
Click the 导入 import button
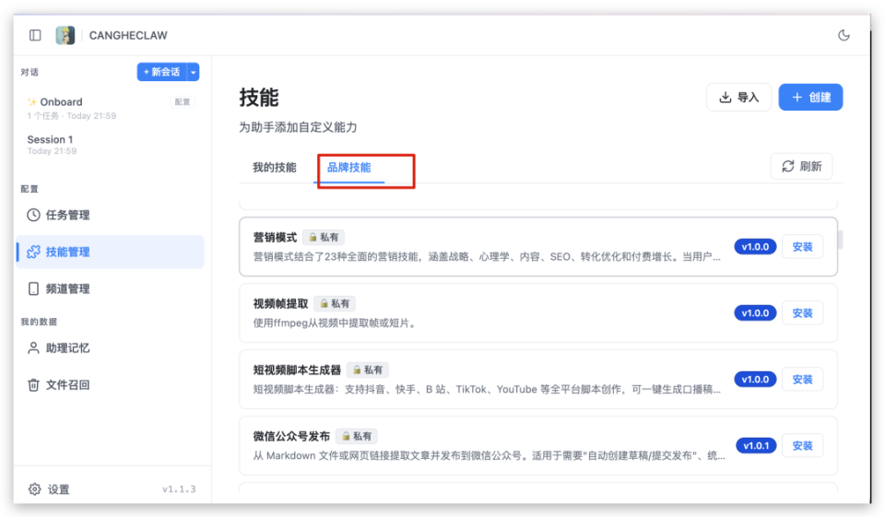tap(738, 97)
